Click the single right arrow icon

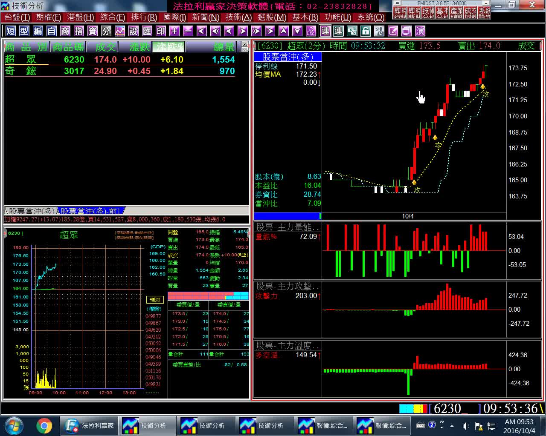click(x=243, y=31)
